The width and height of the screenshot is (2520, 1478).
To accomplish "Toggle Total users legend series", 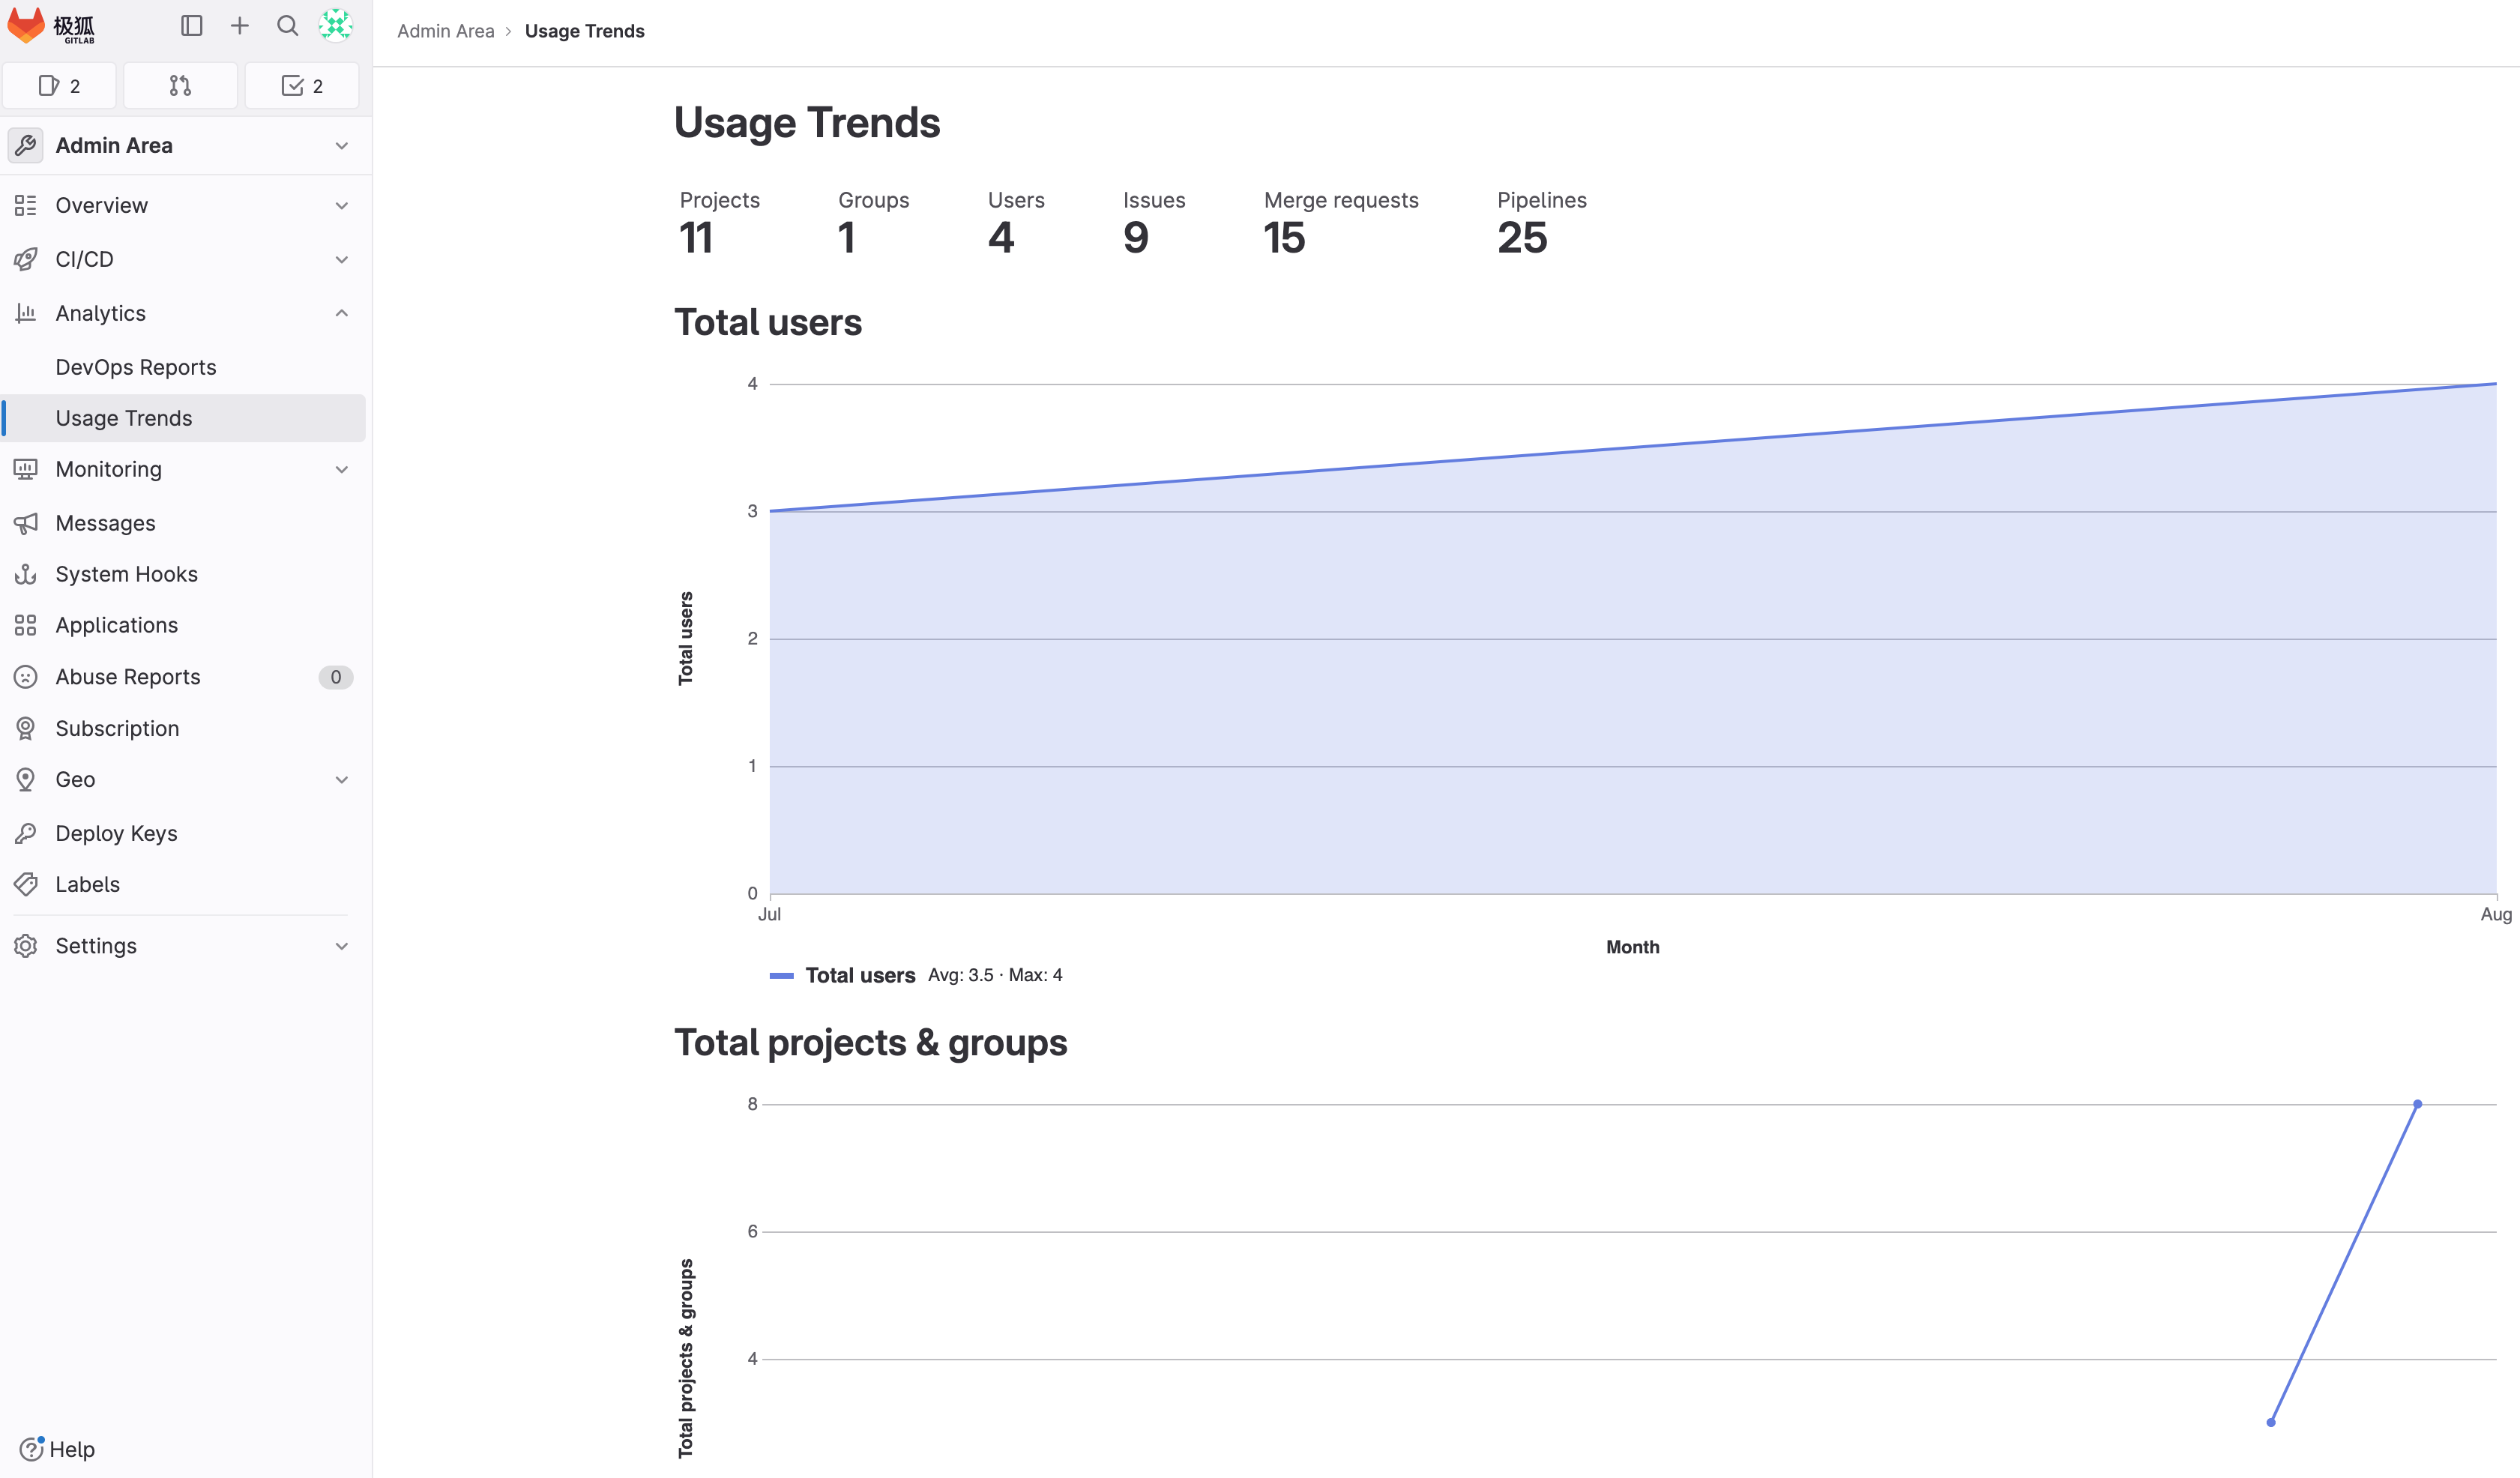I will [x=859, y=975].
